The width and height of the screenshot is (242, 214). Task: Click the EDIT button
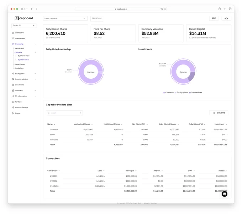(214, 18)
